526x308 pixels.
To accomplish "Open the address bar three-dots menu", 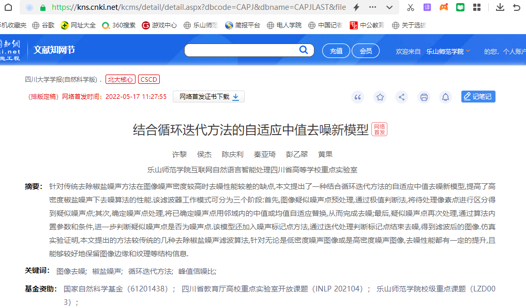I will [373, 7].
